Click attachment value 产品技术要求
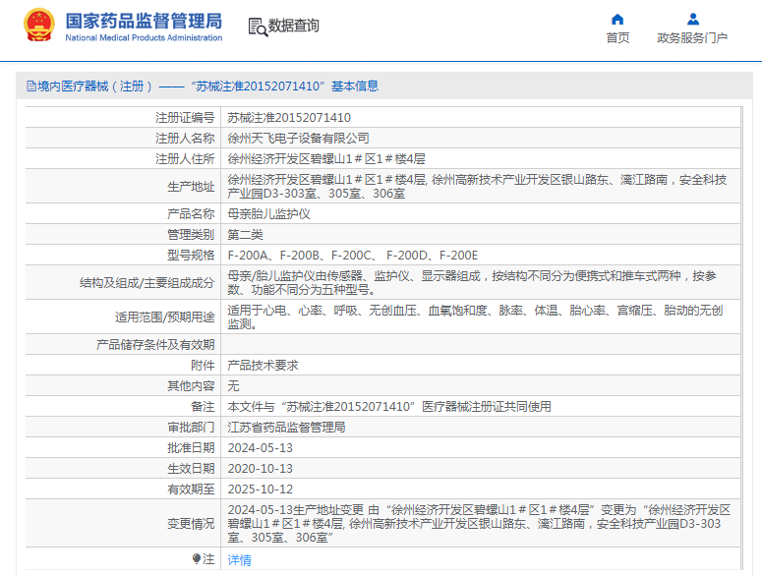This screenshot has height=576, width=762. pyautogui.click(x=263, y=366)
